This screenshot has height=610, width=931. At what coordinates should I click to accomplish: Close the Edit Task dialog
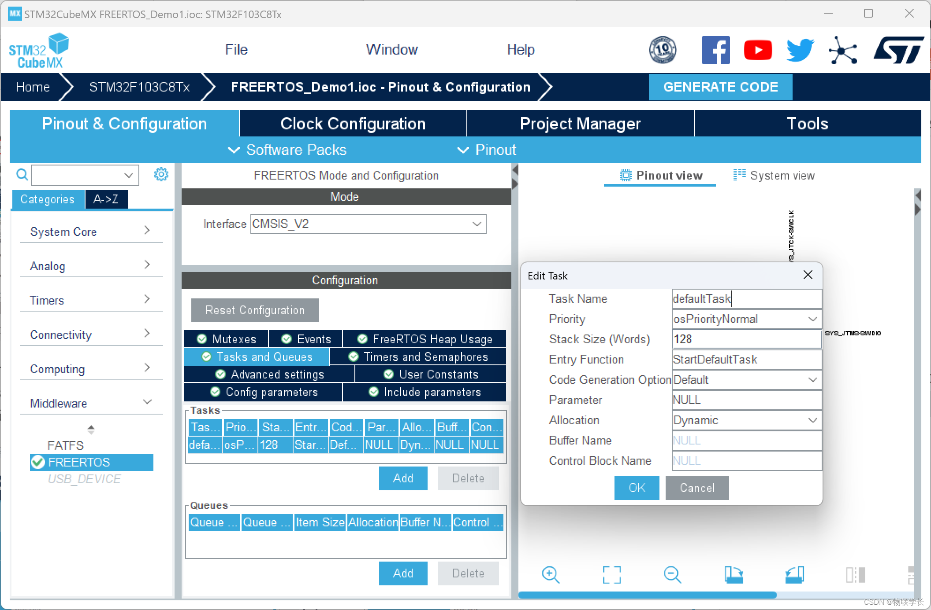[x=808, y=275]
